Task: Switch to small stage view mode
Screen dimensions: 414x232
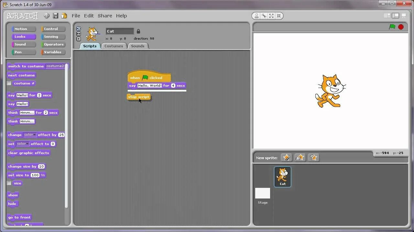Action: coord(387,15)
